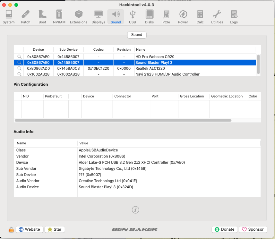Click the ??? (0x5007) sub device value
Screen dimensions: 275x239
[x=90, y=175]
